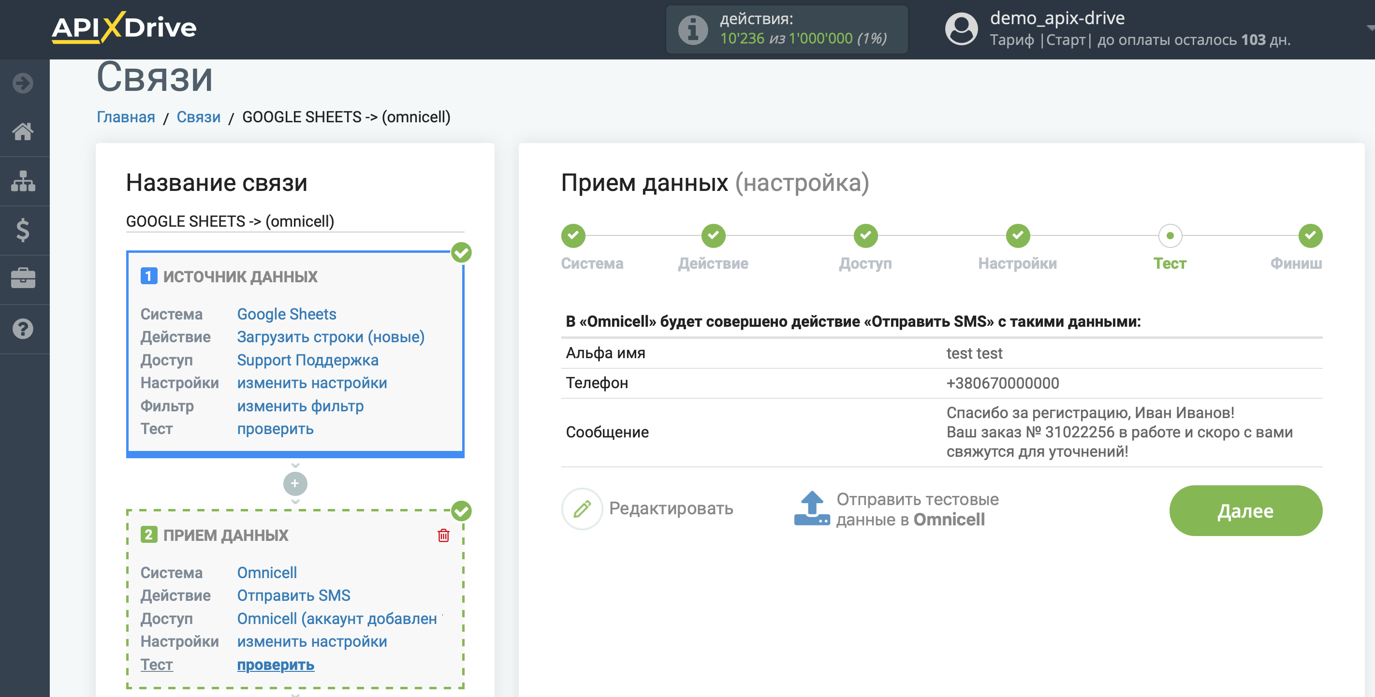1375x697 pixels.
Task: Click the demo_apix-drive username
Action: [1057, 18]
